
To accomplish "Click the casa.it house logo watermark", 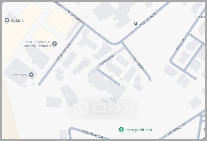I will click(81, 108).
